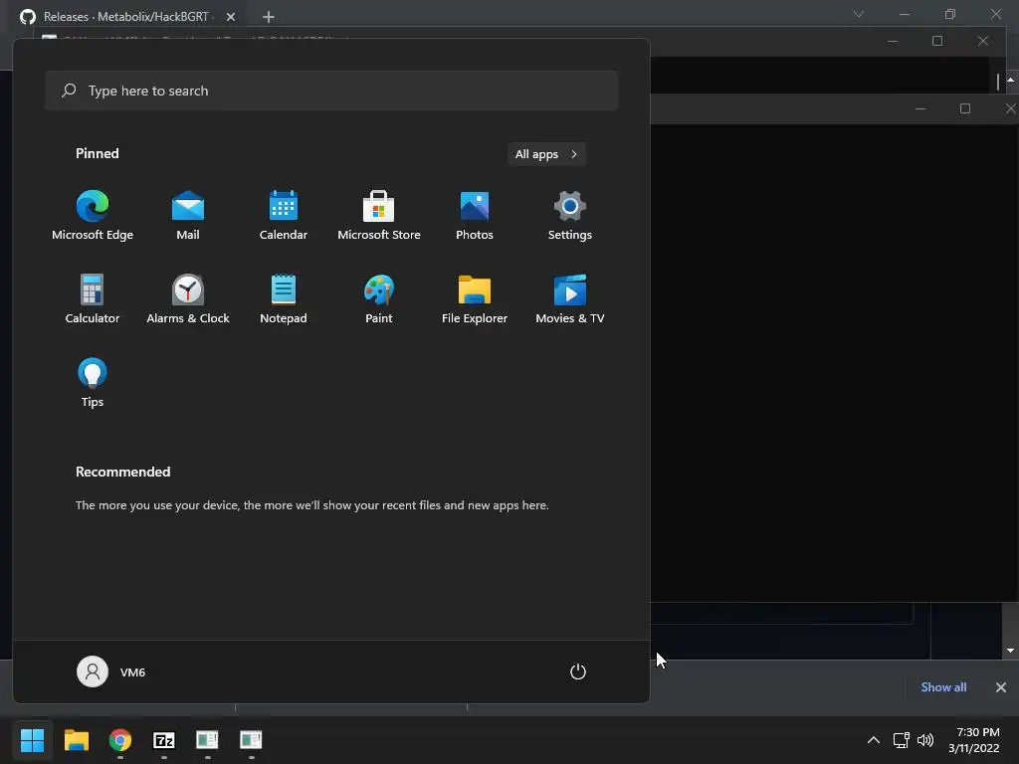Launch the Paint app

click(379, 298)
